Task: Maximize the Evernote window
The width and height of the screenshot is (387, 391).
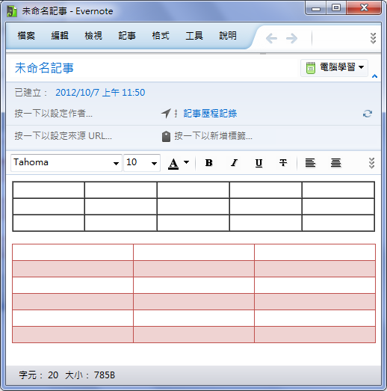Action: pos(336,8)
